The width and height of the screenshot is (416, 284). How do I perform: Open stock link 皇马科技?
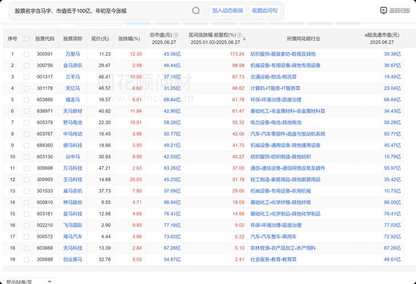[x=73, y=214]
